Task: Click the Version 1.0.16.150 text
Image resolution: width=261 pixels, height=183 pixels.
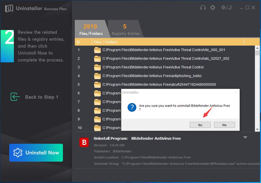Action: [x=109, y=145]
